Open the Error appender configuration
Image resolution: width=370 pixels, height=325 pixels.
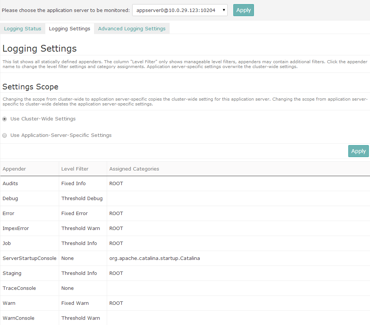[x=8, y=213]
